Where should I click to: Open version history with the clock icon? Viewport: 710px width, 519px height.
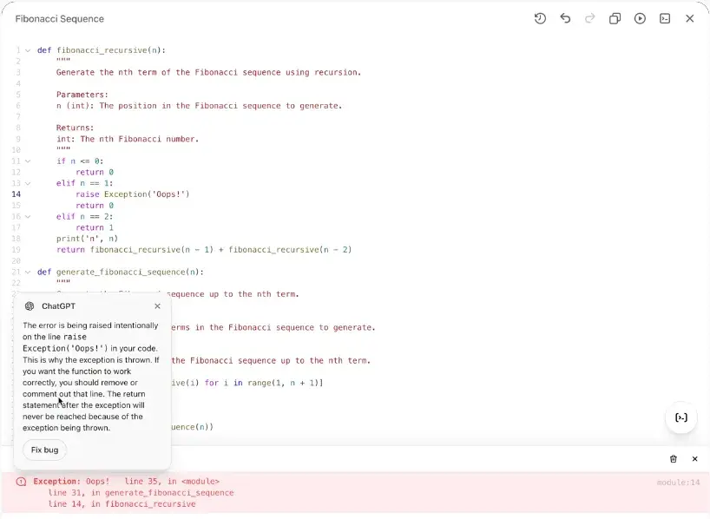[x=540, y=18]
